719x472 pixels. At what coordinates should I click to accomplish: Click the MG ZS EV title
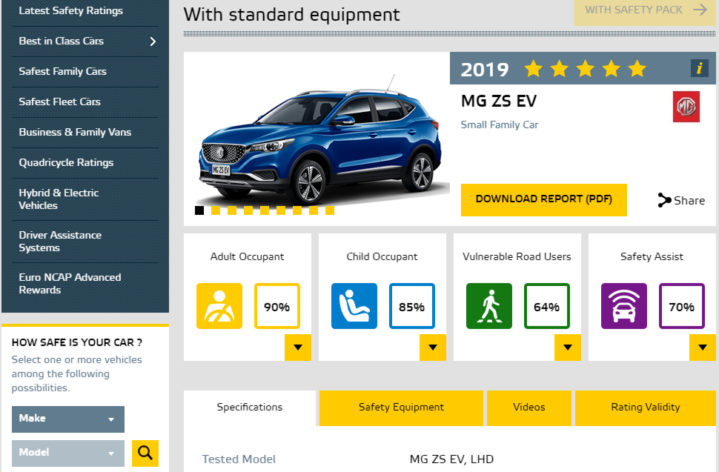tap(499, 101)
